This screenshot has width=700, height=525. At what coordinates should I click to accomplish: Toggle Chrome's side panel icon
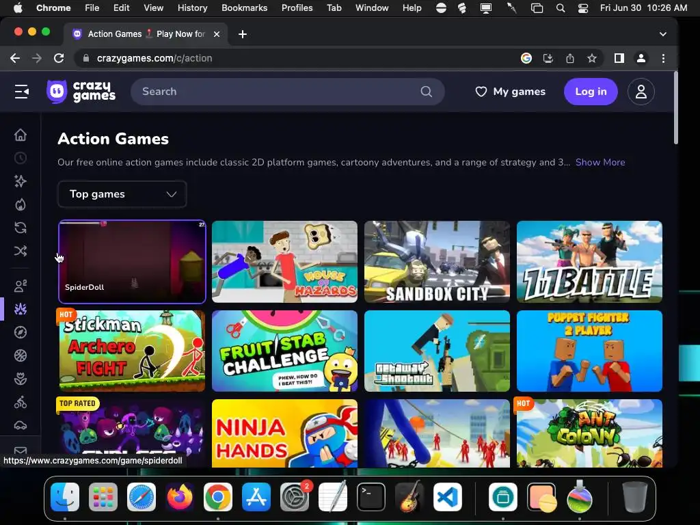pos(619,58)
